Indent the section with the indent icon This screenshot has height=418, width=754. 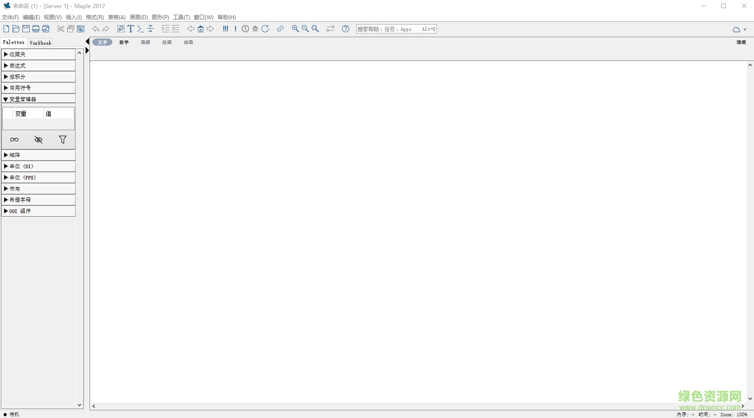click(x=166, y=29)
